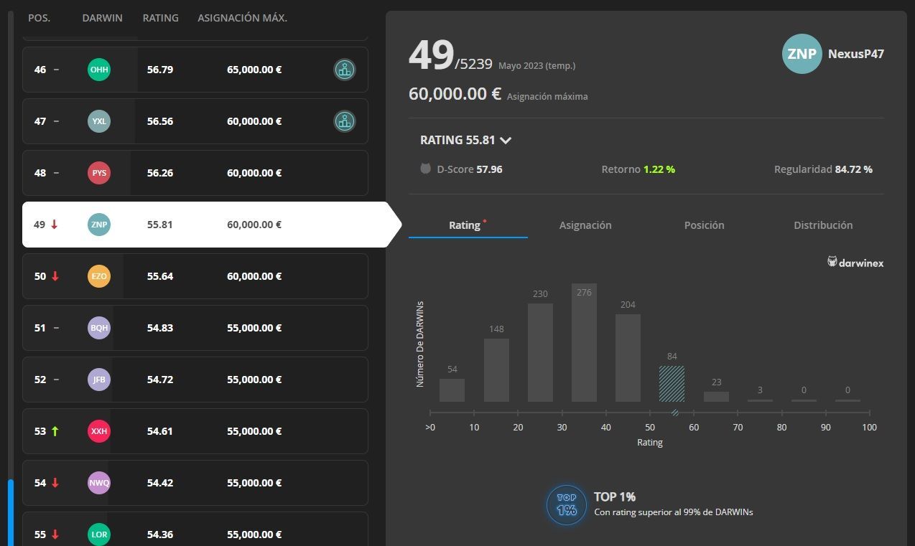Image resolution: width=915 pixels, height=546 pixels.
Task: Switch to the Asignación tab
Action: pos(585,225)
